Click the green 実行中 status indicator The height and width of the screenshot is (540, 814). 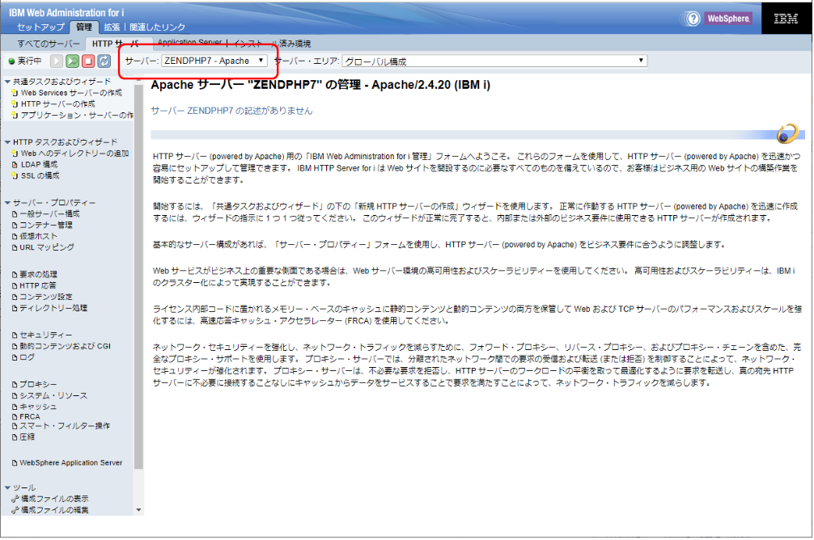11,61
